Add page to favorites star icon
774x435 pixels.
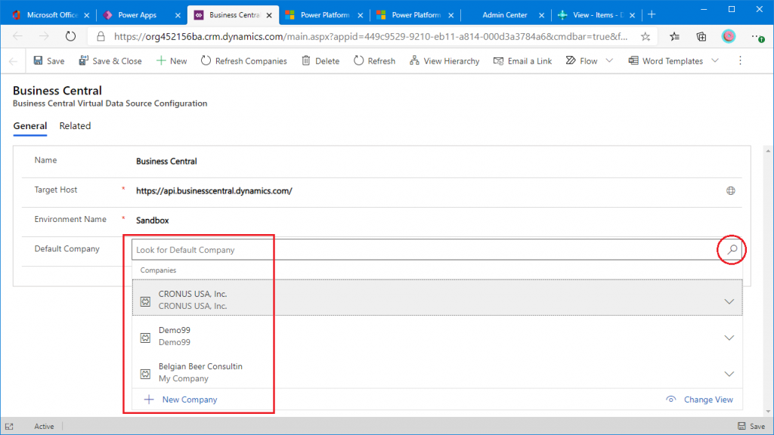click(646, 36)
